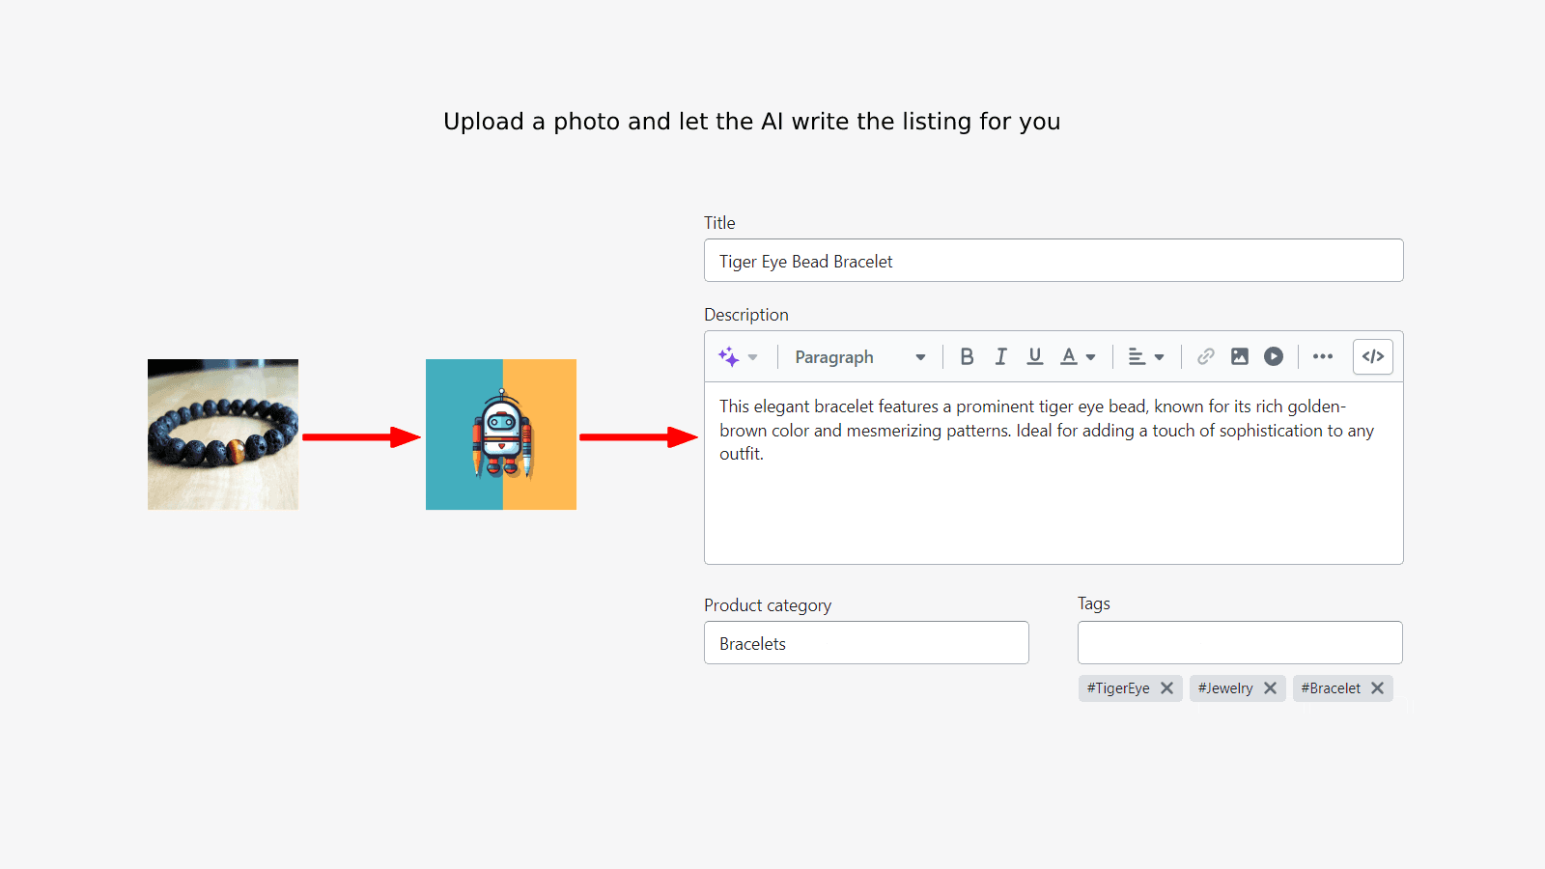
Task: Expand the AI sparkle options arrow
Action: pos(753,357)
